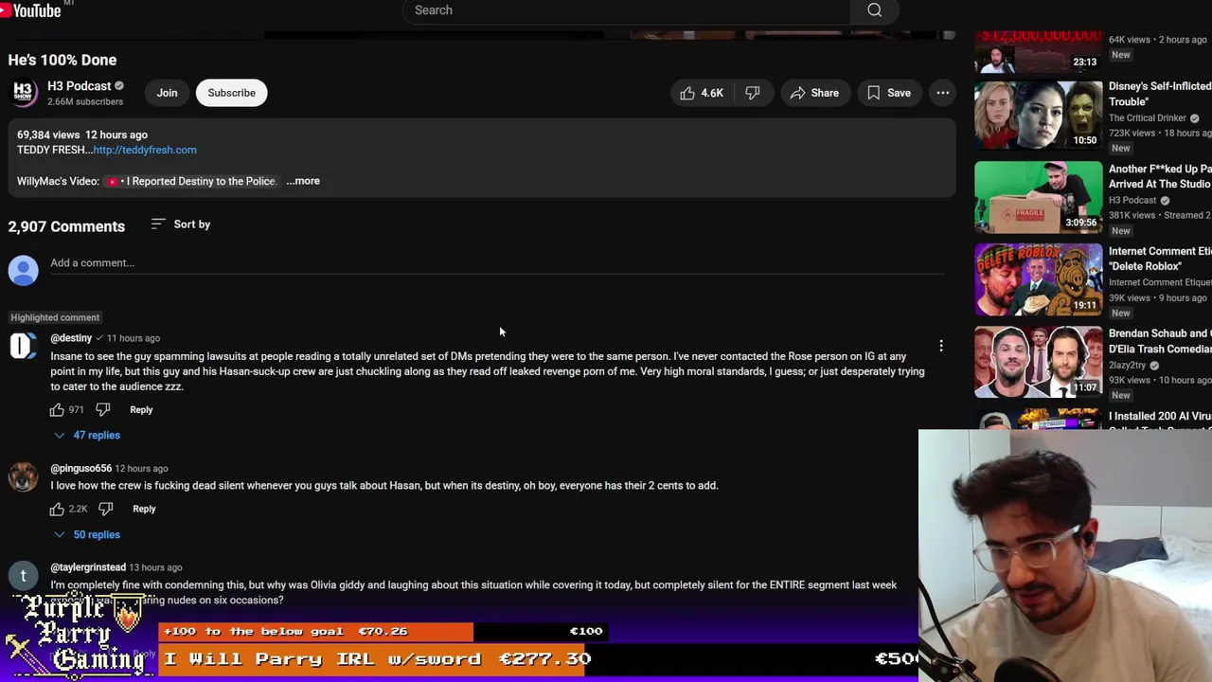
Task: Click the '69,384 views 12 hours ago' text
Action: (82, 135)
